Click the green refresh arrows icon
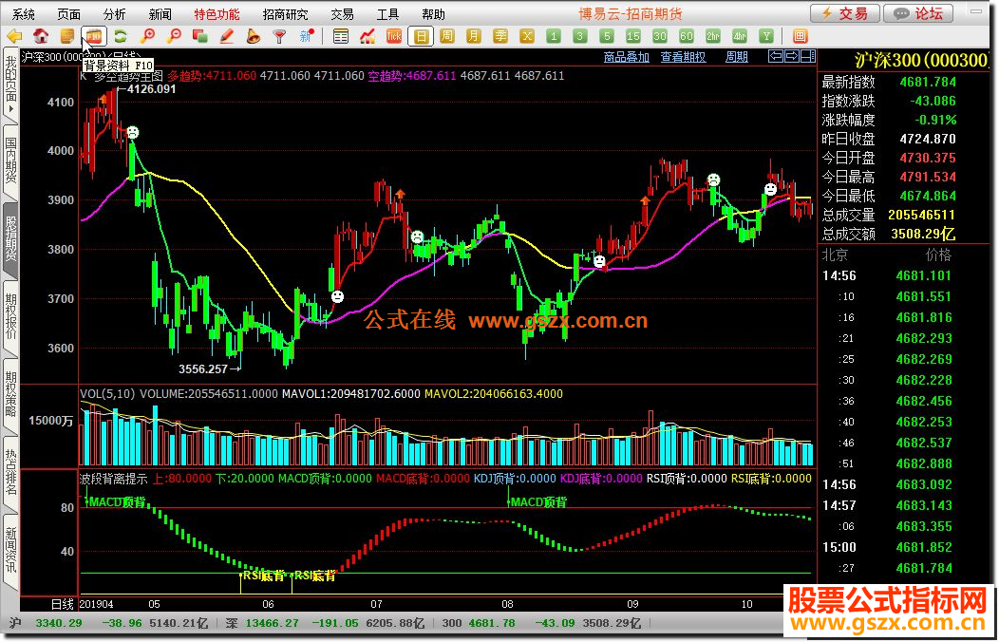Viewport: 999px width, 642px height. pyautogui.click(x=121, y=36)
